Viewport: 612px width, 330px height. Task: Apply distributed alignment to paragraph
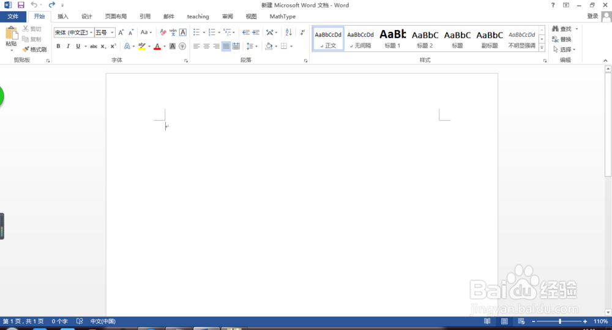pyautogui.click(x=236, y=46)
